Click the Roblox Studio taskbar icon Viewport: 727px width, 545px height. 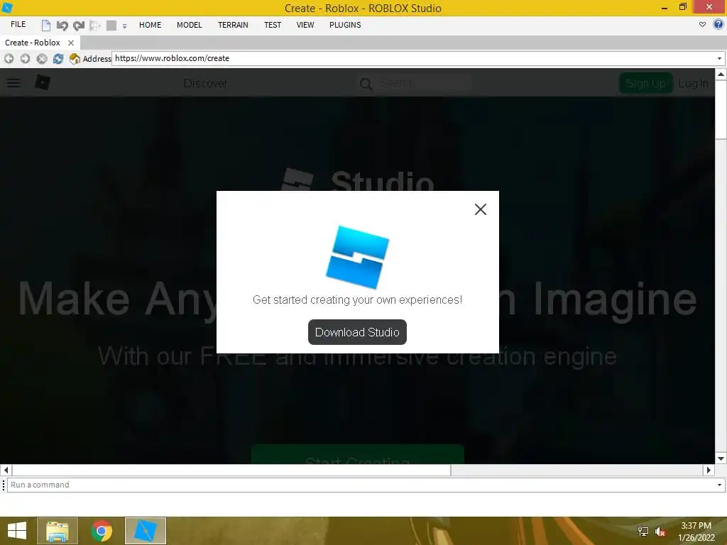[146, 531]
